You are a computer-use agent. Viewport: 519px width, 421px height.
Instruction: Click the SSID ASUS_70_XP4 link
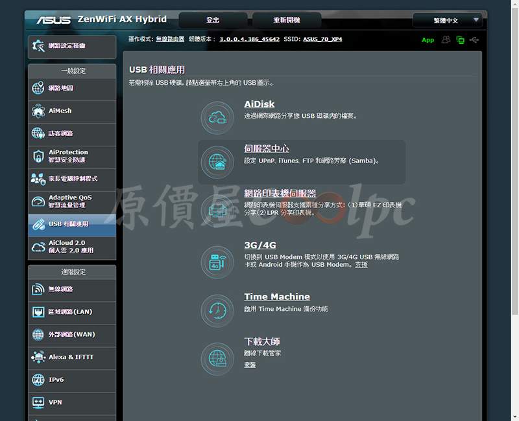pyautogui.click(x=322, y=40)
